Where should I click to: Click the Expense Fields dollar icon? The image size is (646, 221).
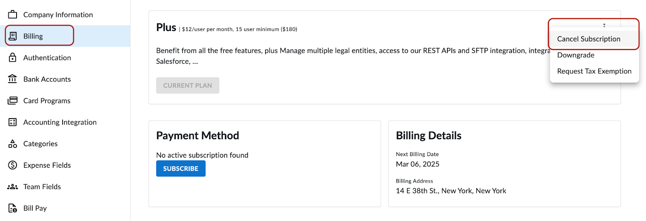coord(13,165)
